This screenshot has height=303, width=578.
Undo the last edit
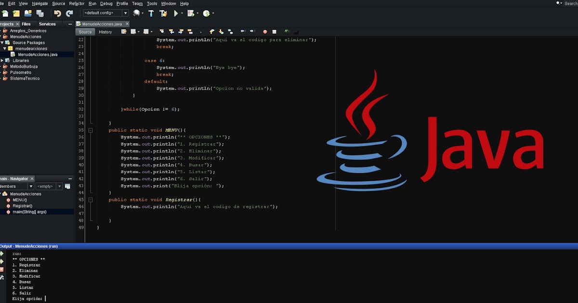(x=58, y=13)
